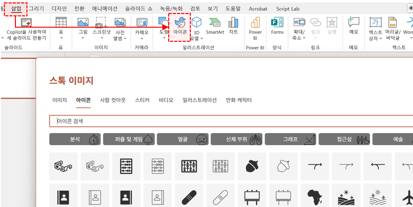Switch to the 이미지 stock tab
Image resolution: width=413 pixels, height=207 pixels.
[x=60, y=100]
